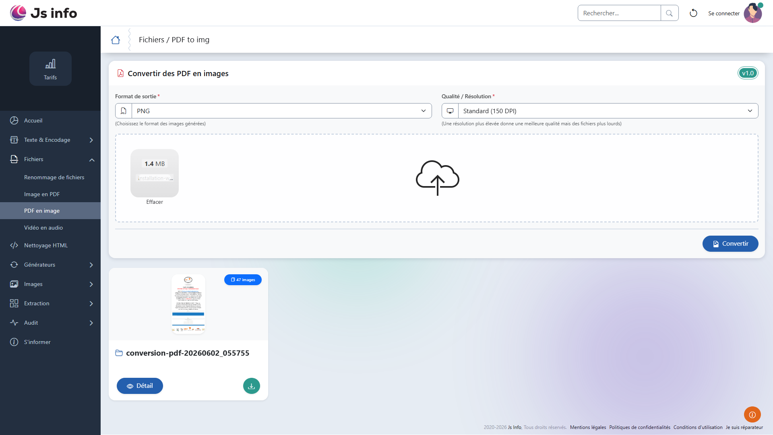
Task: Click the Fichiers / PDF to img breadcrumb
Action: [174, 40]
